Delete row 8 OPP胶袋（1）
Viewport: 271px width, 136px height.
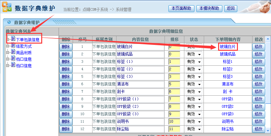tap(66, 99)
